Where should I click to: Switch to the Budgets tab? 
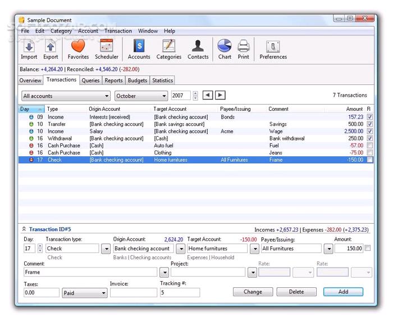pyautogui.click(x=138, y=80)
